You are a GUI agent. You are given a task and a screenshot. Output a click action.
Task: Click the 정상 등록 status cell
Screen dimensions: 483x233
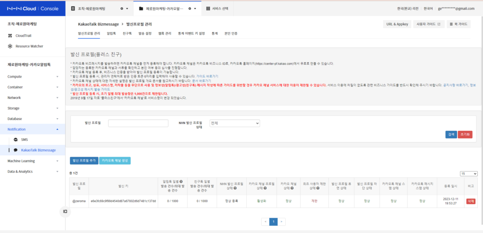(232, 201)
